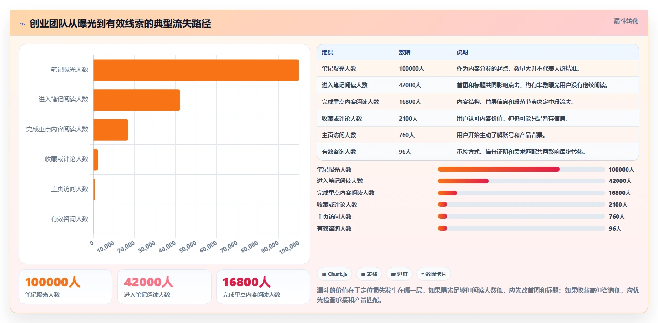Click 主页访问人数 in the table's 维度 column
This screenshot has width=658, height=323.
pyautogui.click(x=339, y=135)
